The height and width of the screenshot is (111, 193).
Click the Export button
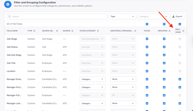click(177, 17)
